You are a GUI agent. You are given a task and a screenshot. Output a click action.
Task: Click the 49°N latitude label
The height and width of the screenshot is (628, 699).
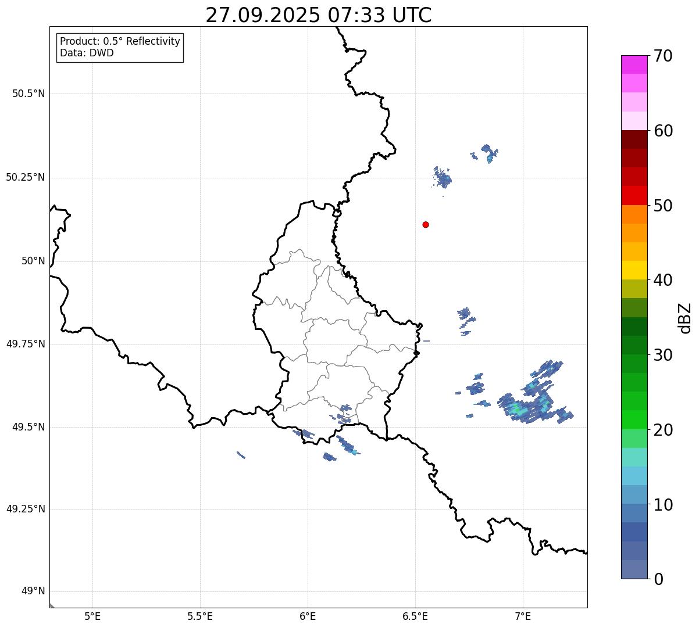(x=33, y=591)
